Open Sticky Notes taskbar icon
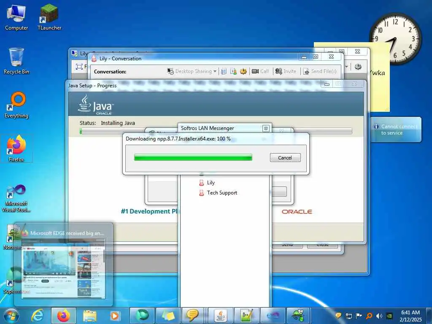432x324 pixels. tap(168, 316)
